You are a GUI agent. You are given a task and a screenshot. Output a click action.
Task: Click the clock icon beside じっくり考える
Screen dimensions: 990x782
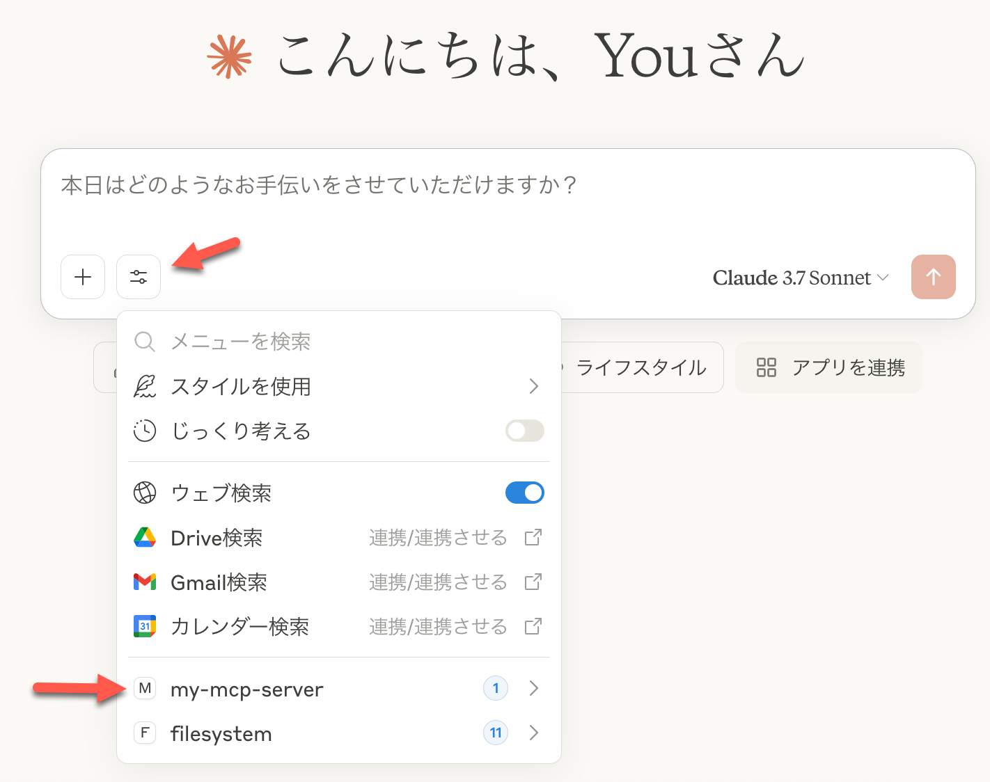tap(145, 431)
